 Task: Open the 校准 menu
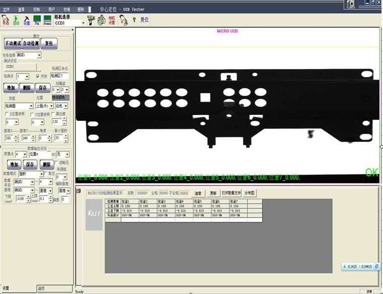[67, 9]
